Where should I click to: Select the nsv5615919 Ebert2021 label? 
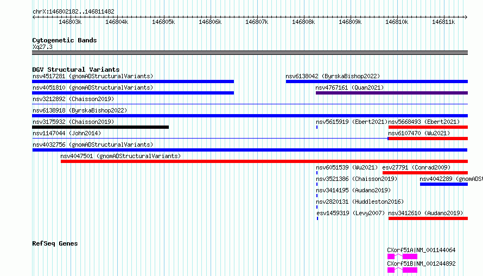coord(352,122)
